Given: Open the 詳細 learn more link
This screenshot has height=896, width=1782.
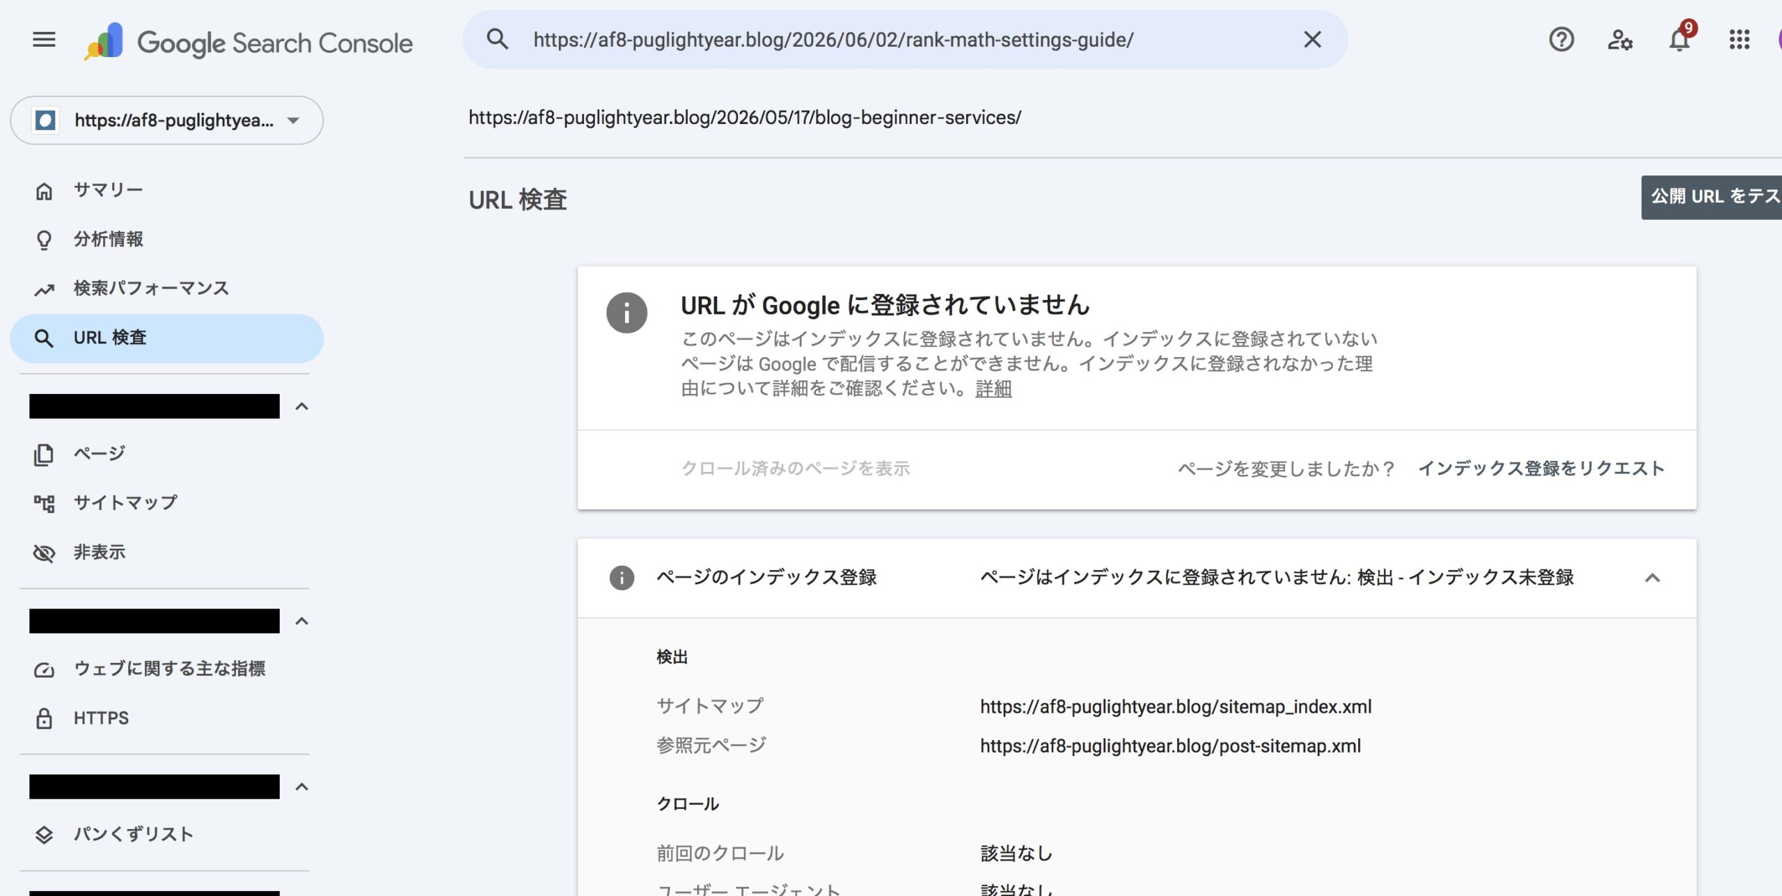Looking at the screenshot, I should (x=993, y=388).
